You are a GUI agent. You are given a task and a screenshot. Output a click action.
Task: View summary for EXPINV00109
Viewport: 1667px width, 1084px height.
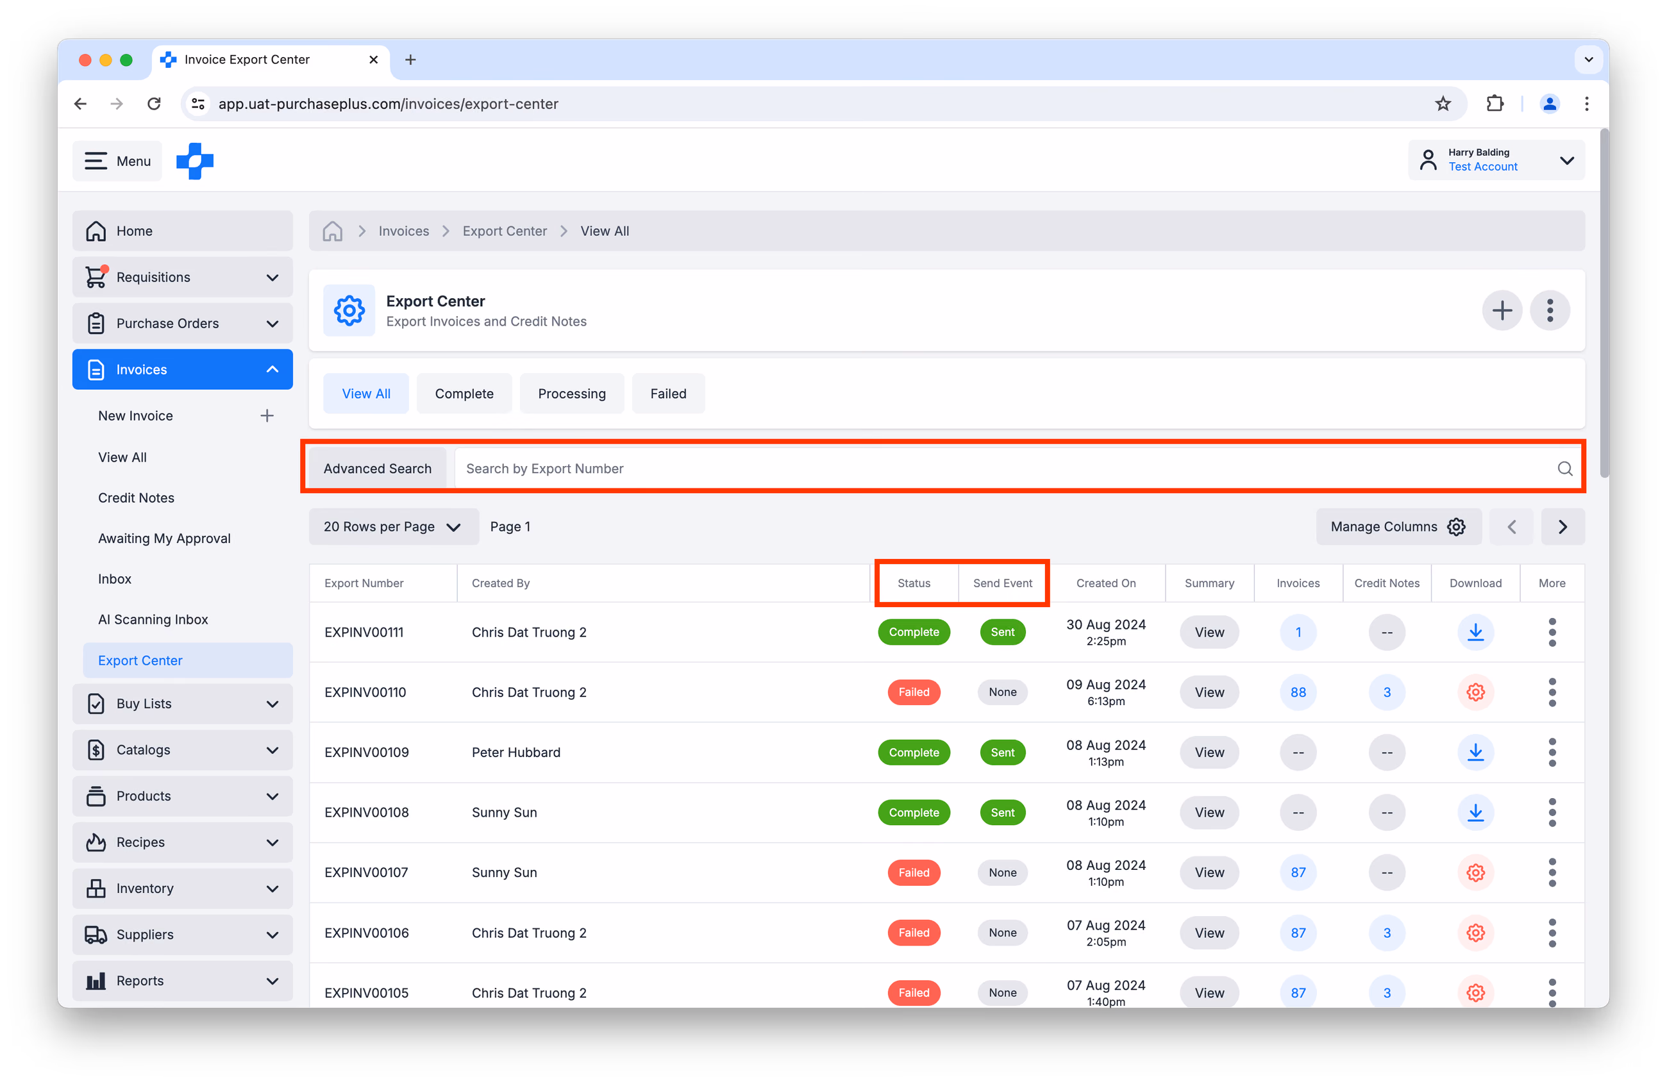(x=1209, y=753)
